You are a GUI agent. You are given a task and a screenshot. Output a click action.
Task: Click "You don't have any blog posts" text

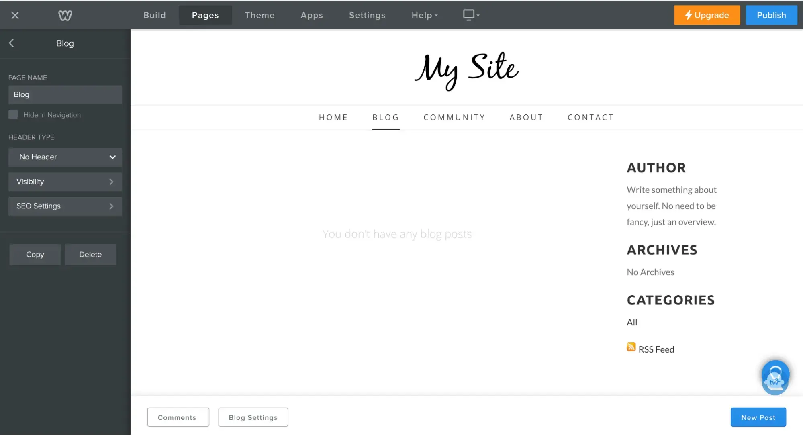click(x=397, y=234)
